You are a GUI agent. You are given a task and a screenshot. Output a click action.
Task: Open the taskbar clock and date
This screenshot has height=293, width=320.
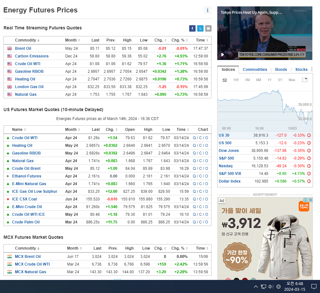click(x=294, y=287)
